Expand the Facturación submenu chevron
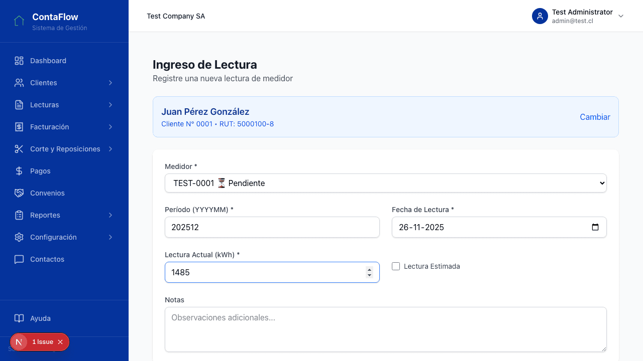 point(111,127)
